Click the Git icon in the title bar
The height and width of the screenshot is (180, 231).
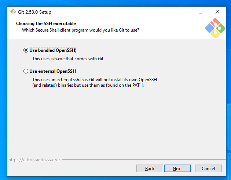point(13,12)
